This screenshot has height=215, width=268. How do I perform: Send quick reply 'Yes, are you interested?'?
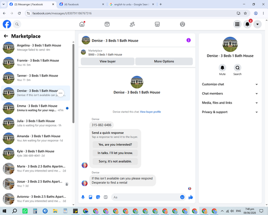[x=115, y=144]
